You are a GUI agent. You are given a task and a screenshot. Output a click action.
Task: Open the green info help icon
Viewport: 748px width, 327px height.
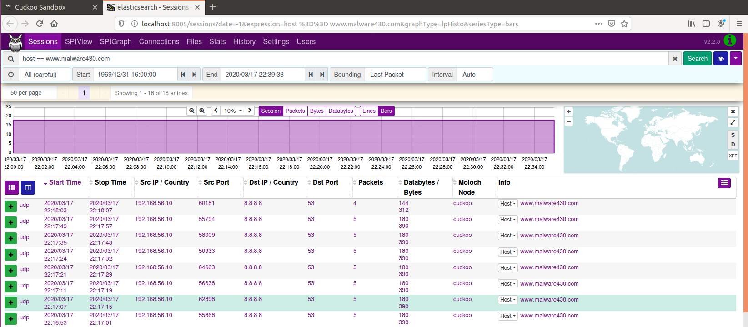730,40
